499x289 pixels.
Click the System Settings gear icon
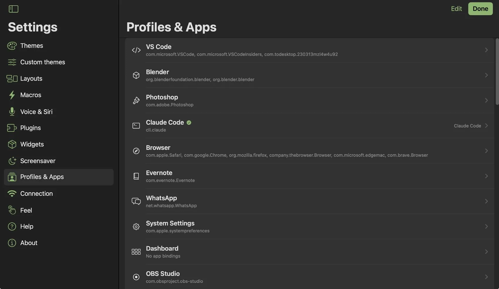136,226
